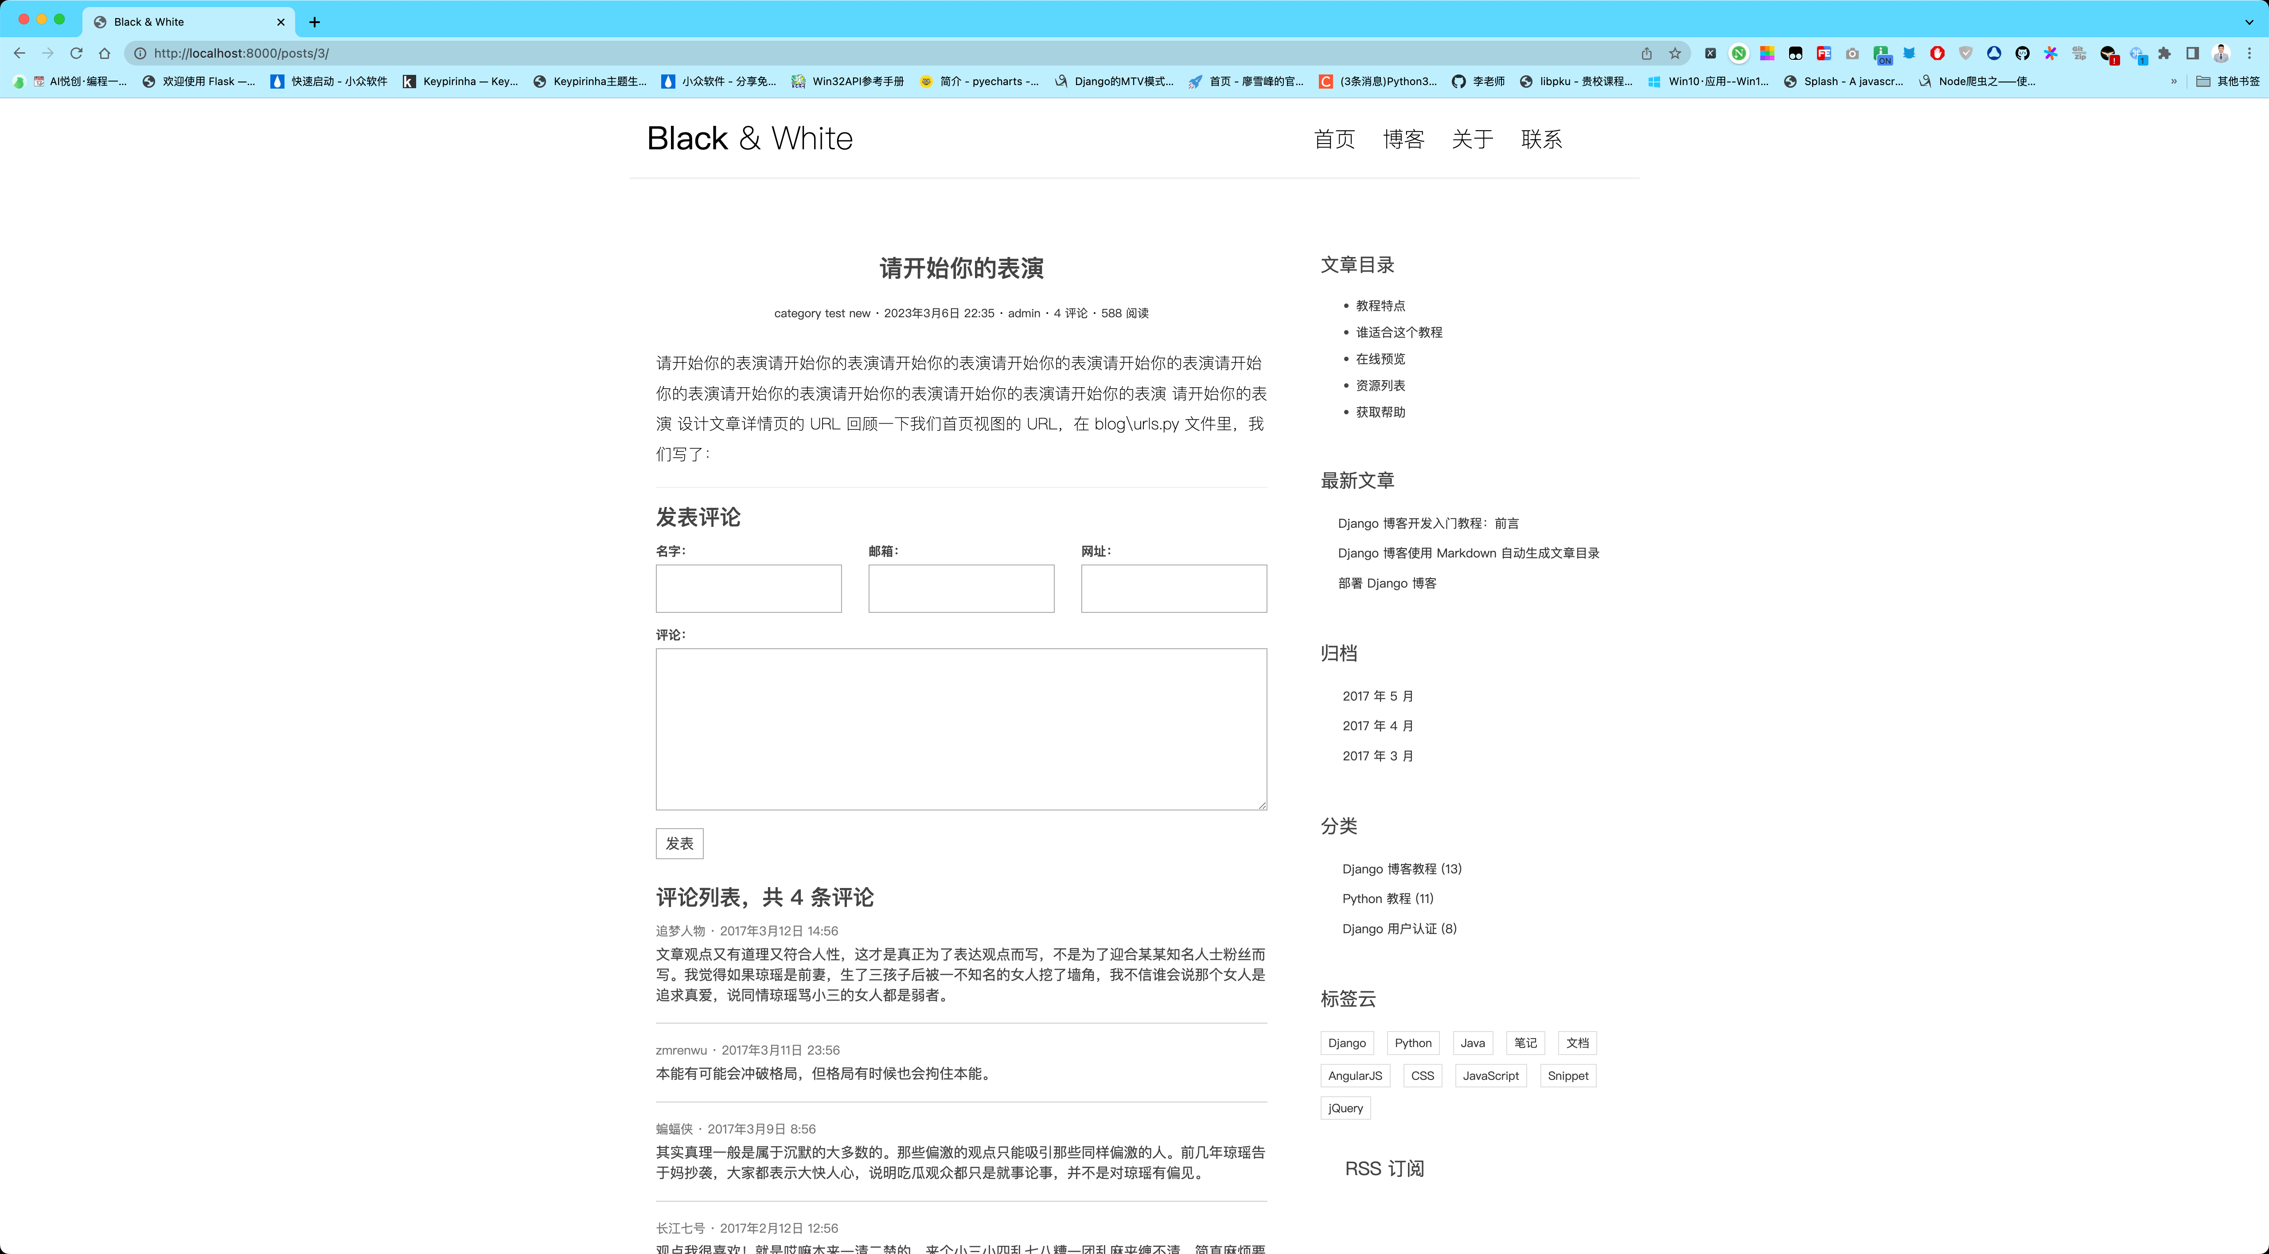Open the 2017 年 4 月 archive
This screenshot has height=1254, width=2269.
[1378, 726]
